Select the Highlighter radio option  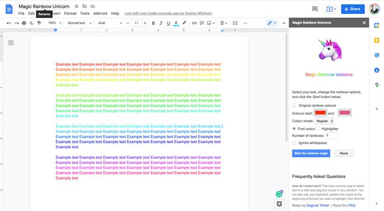318,129
